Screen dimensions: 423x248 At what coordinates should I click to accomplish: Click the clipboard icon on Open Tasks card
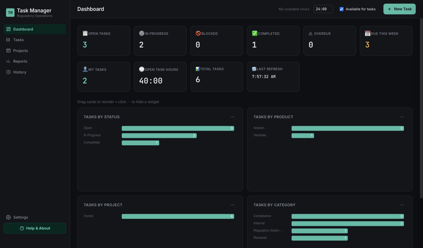tap(85, 33)
